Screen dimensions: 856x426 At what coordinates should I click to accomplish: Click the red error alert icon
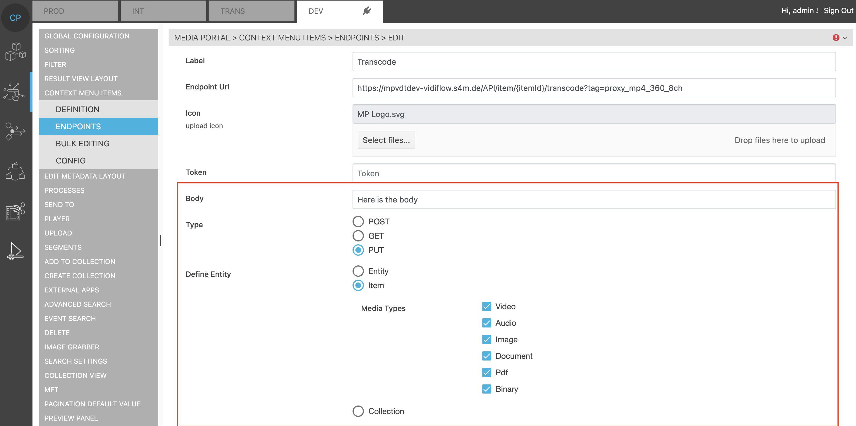[x=836, y=38]
